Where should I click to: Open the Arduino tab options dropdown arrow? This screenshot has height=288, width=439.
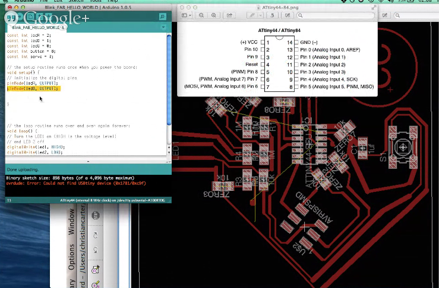point(163,27)
